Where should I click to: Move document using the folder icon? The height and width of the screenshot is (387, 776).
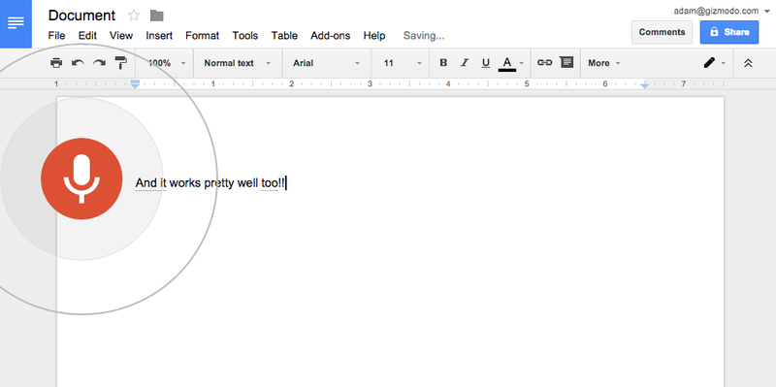157,16
